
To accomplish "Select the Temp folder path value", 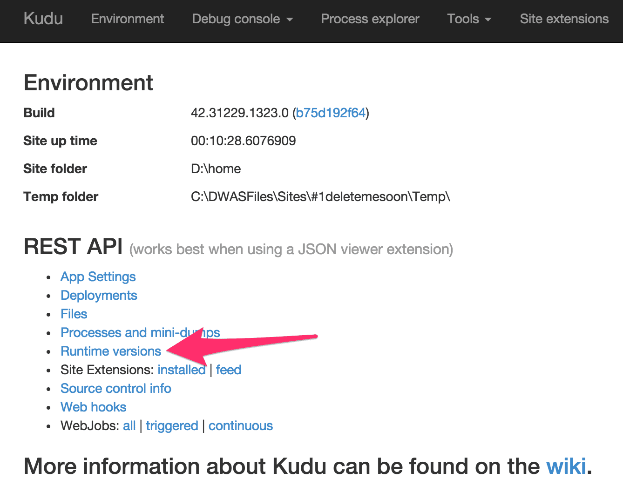I will click(x=321, y=197).
